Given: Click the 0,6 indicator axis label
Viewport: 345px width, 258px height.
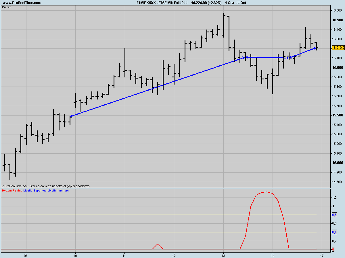Looking at the screenshot, I should 334,223.
